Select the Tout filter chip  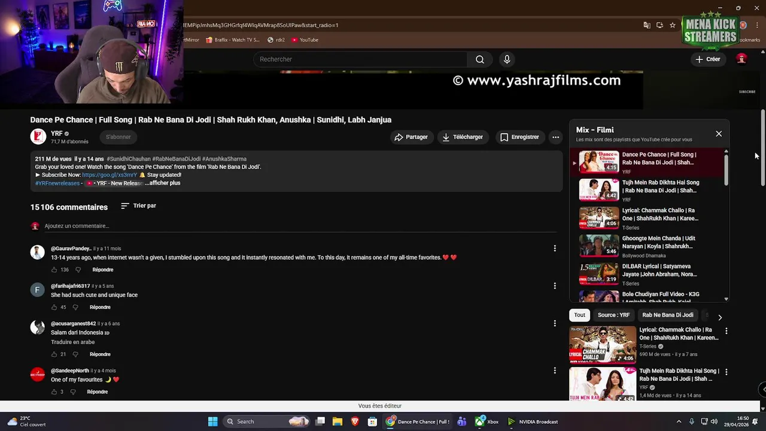pyautogui.click(x=580, y=315)
